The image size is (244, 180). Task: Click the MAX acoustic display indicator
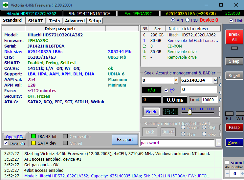[170, 111]
